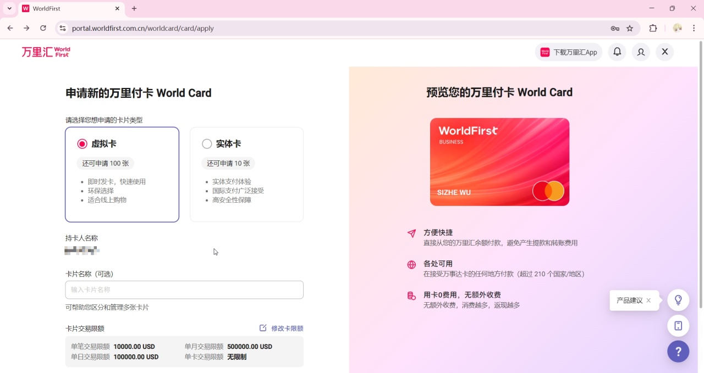
Task: Open the notifications bell
Action: (617, 52)
